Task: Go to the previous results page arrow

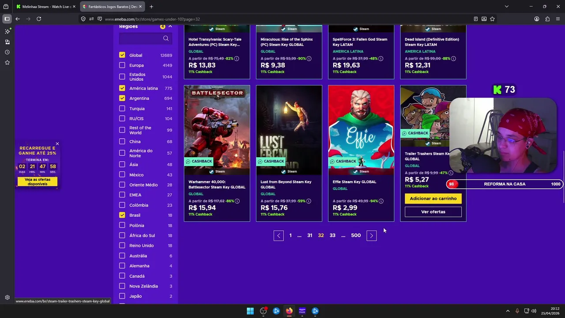Action: (279, 235)
